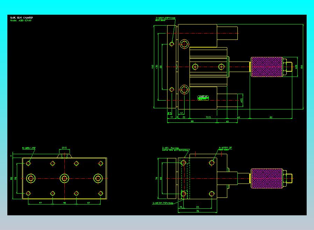Click the "10" offset dimension value

[x=181, y=207]
